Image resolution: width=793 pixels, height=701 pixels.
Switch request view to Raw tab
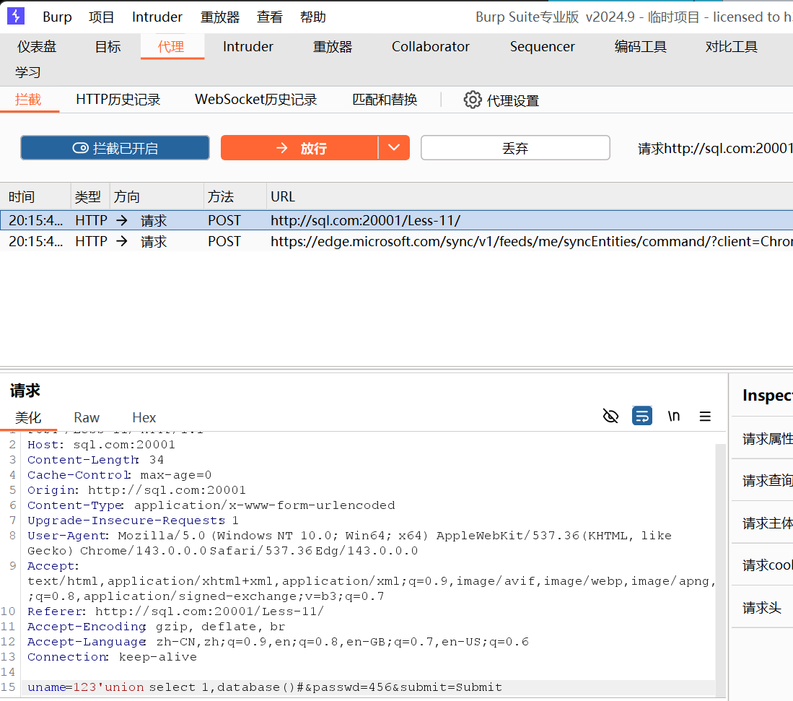(87, 417)
